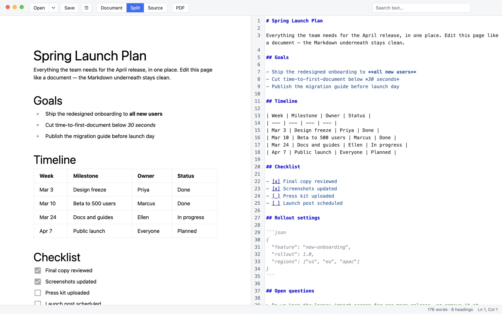Click the [ ] marker before Press kit uploaded in source
This screenshot has height=314, width=502.
tap(276, 196)
